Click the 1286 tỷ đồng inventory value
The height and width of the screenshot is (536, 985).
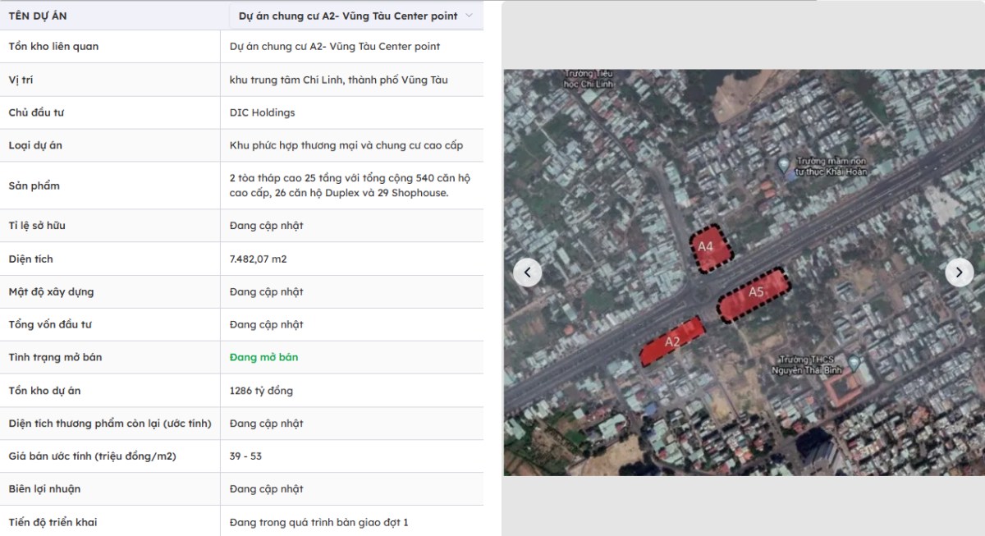tap(262, 391)
